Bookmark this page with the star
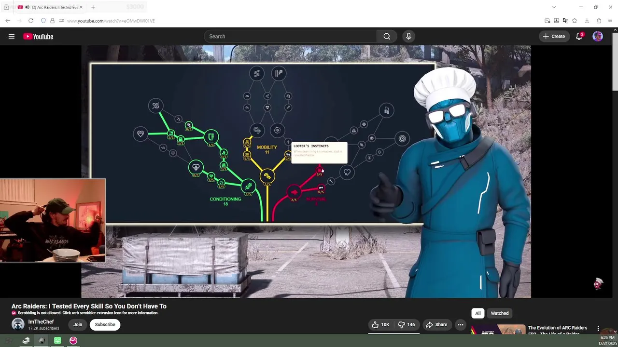The height and width of the screenshot is (347, 618). 575,21
